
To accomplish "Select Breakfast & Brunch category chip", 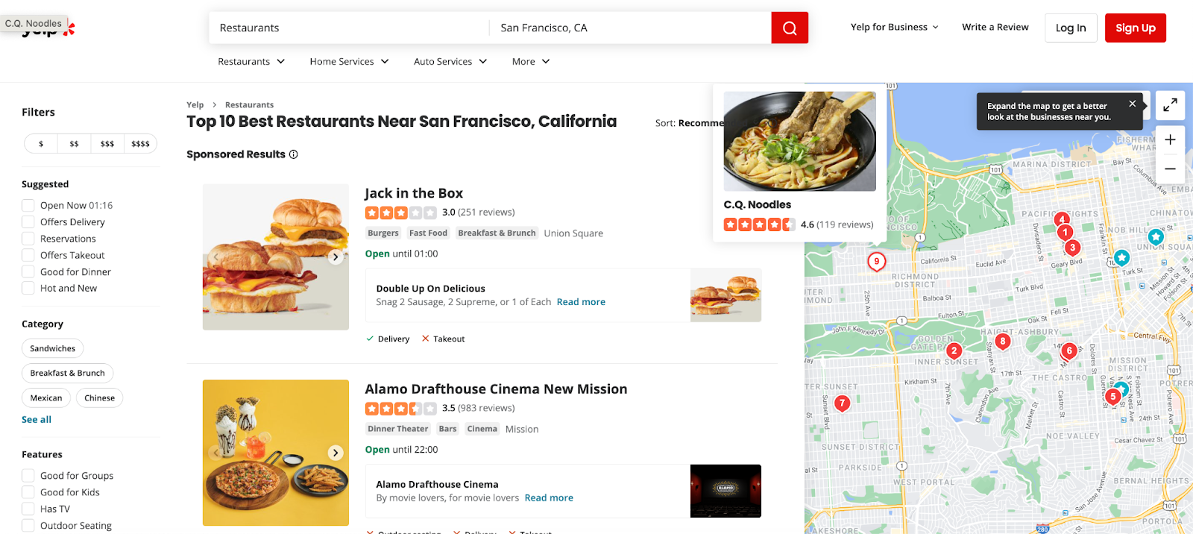I will [68, 373].
